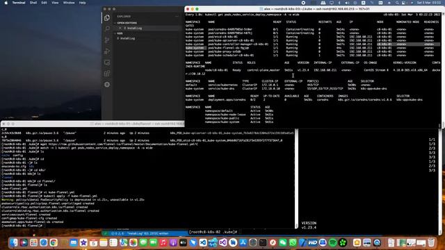Click 'namespace/kube-public' line in watch terminal
This screenshot has width=445, height=250.
(x=239, y=118)
